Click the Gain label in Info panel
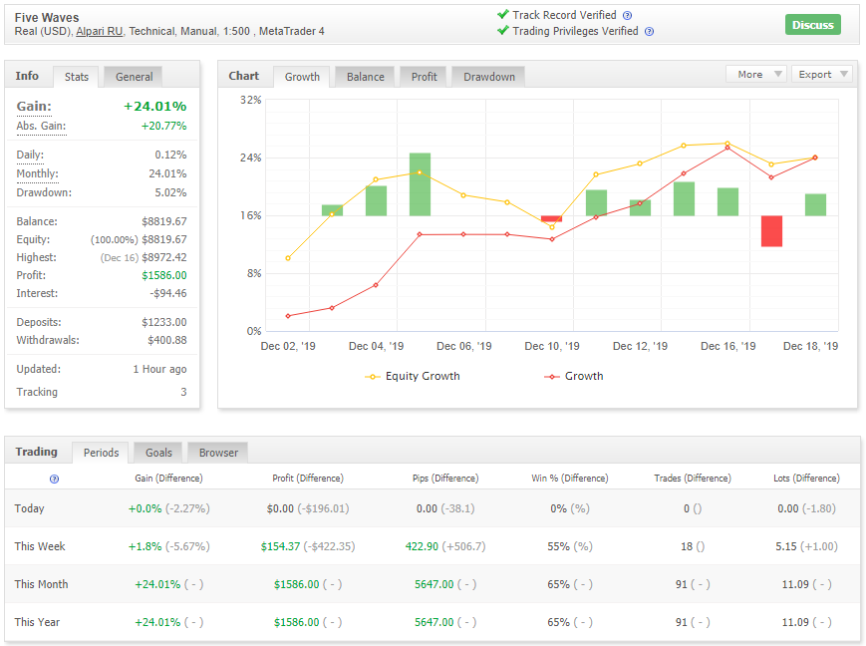 (x=34, y=106)
